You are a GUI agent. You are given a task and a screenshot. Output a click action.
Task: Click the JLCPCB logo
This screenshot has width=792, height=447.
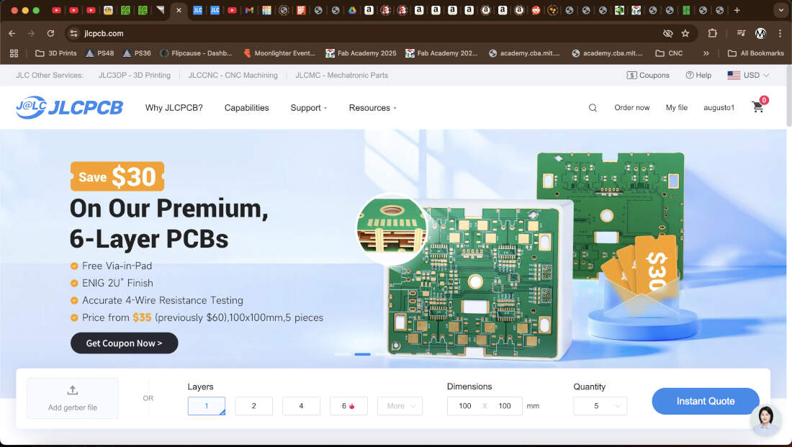69,107
